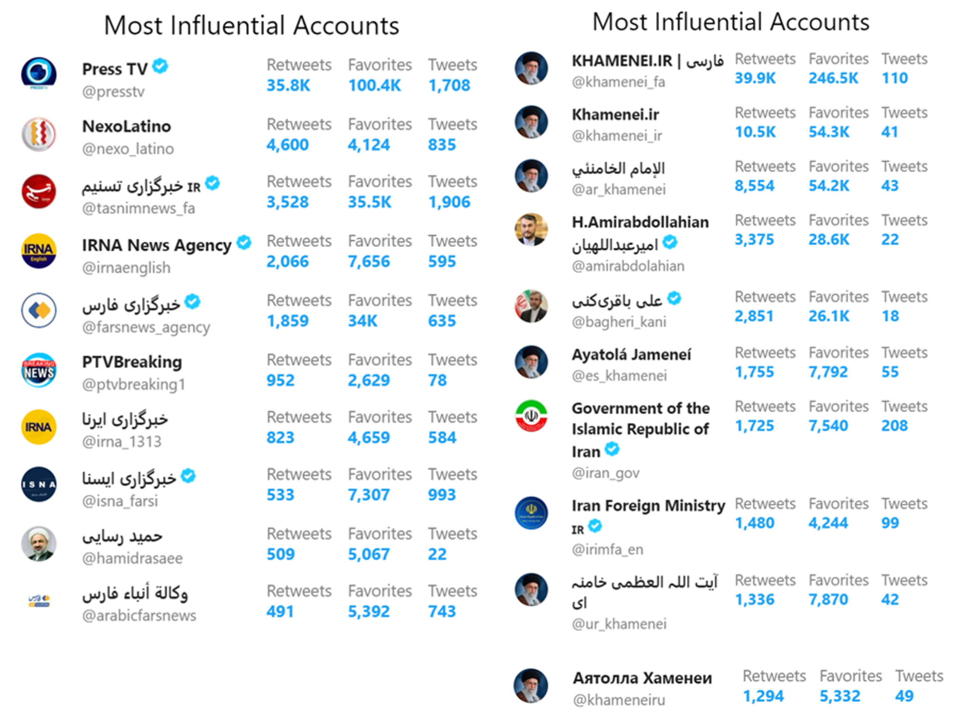Click the Press TV profile avatar
The image size is (973, 712).
coord(39,74)
